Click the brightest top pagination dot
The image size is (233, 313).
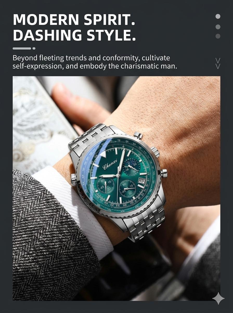[x=218, y=16]
